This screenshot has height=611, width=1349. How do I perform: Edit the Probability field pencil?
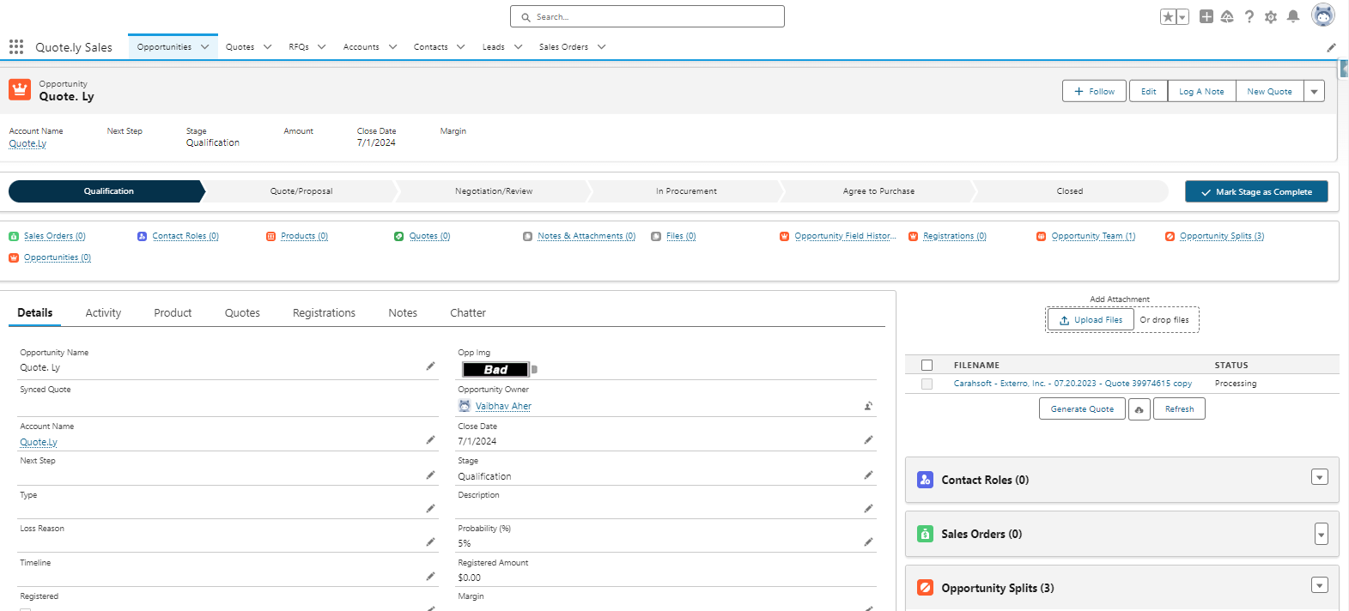(868, 542)
